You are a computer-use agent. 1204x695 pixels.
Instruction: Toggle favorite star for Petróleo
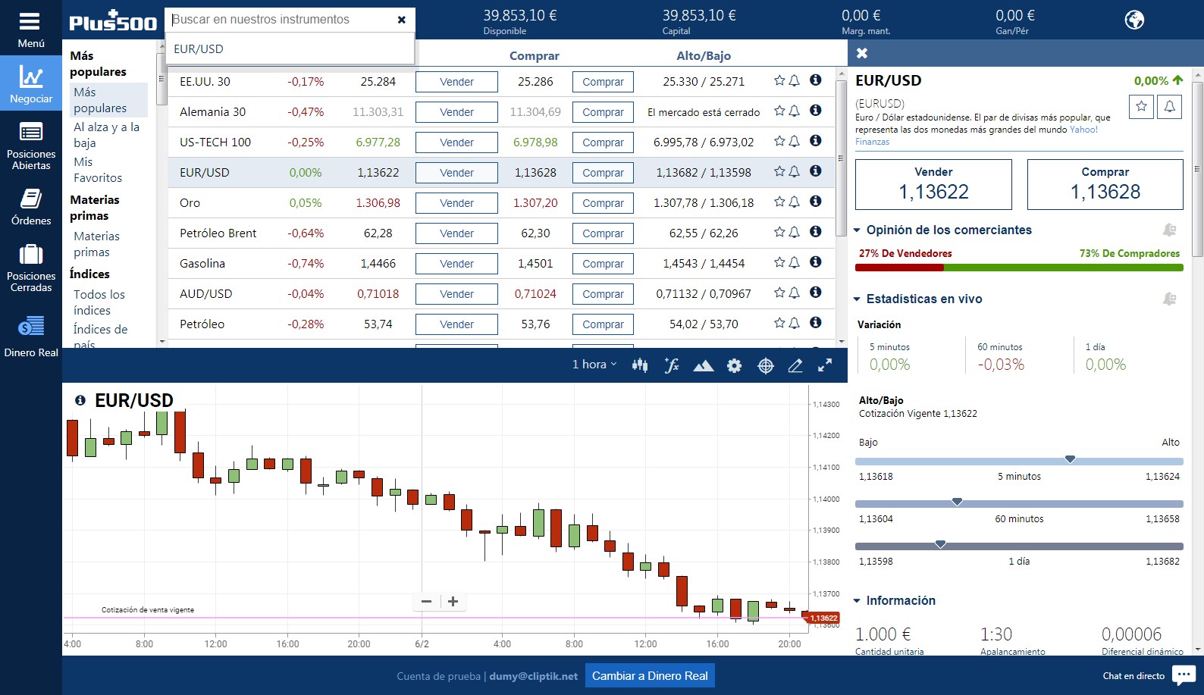[779, 323]
